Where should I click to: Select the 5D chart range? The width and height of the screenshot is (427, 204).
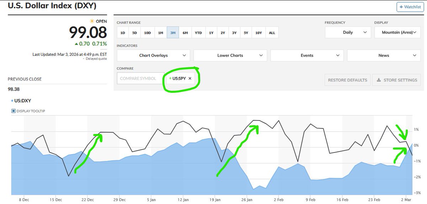click(x=135, y=33)
